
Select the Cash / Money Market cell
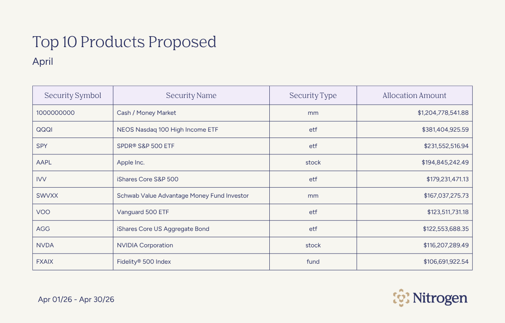click(191, 113)
